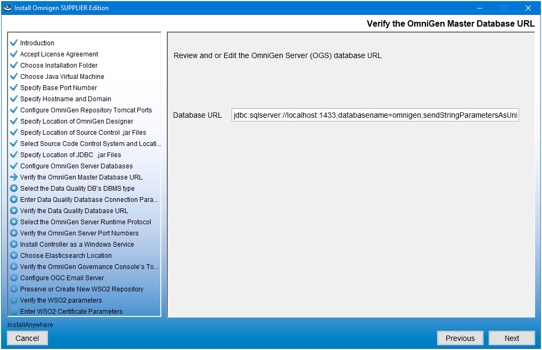Select 'Verify the WSO2 parameters' step text
The width and height of the screenshot is (542, 350).
tap(61, 300)
